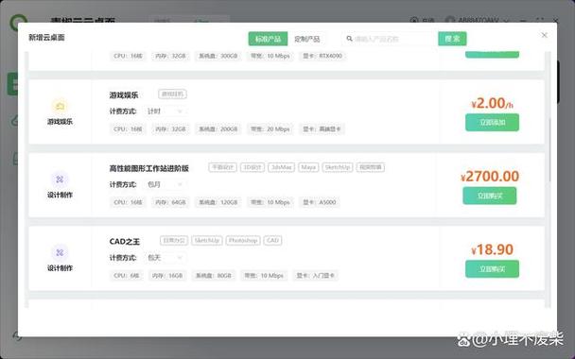Click the 系统盘: 200GB spec chip
This screenshot has width=575, height=359.
(218, 128)
